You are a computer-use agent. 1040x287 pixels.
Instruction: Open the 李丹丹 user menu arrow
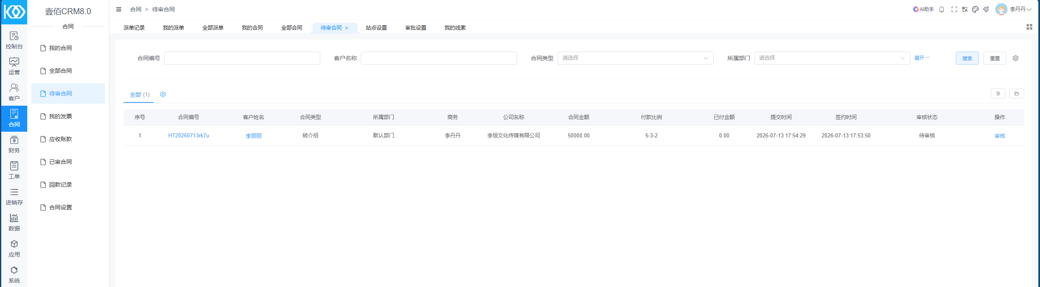point(1029,9)
